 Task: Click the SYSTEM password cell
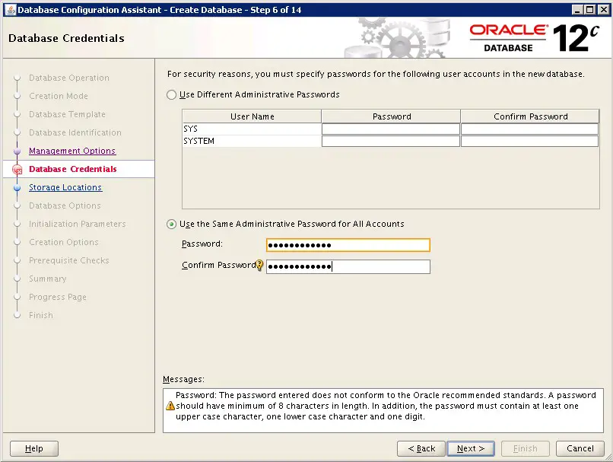391,142
